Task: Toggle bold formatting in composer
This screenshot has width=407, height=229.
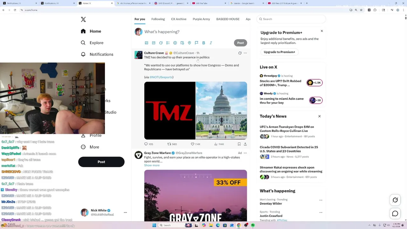Action: tap(203, 43)
